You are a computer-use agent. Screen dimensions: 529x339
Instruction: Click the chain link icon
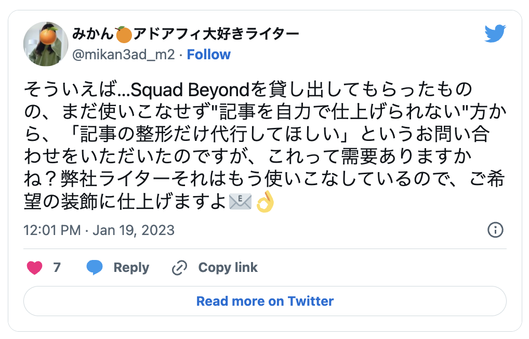coord(179,268)
